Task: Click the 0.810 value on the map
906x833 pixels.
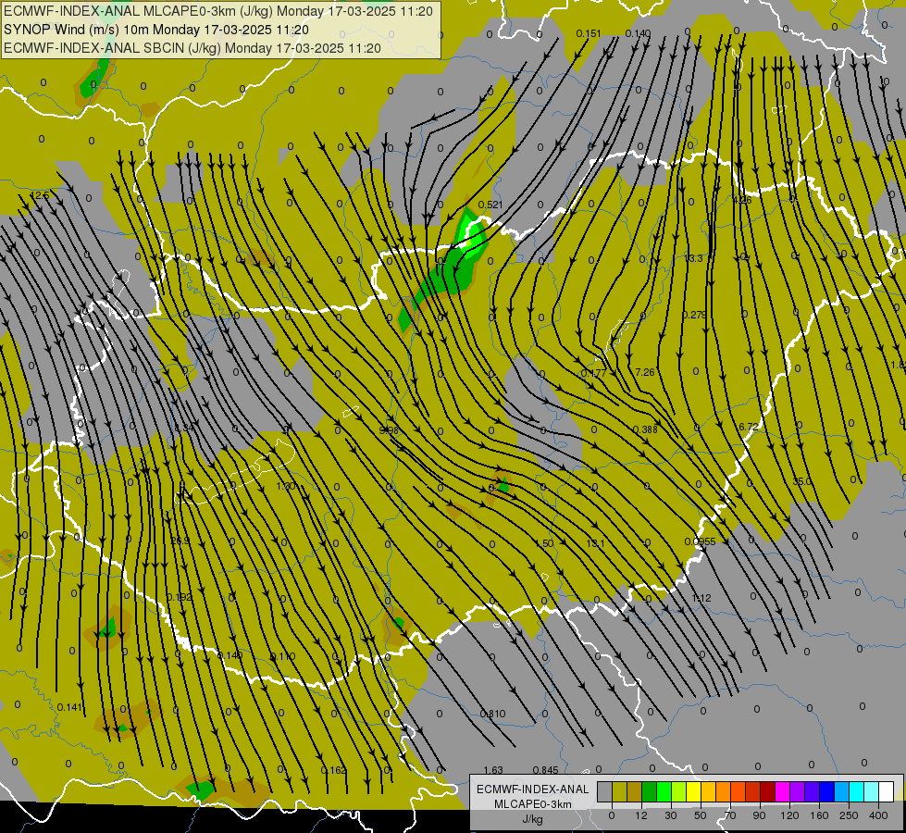Action: tap(493, 714)
